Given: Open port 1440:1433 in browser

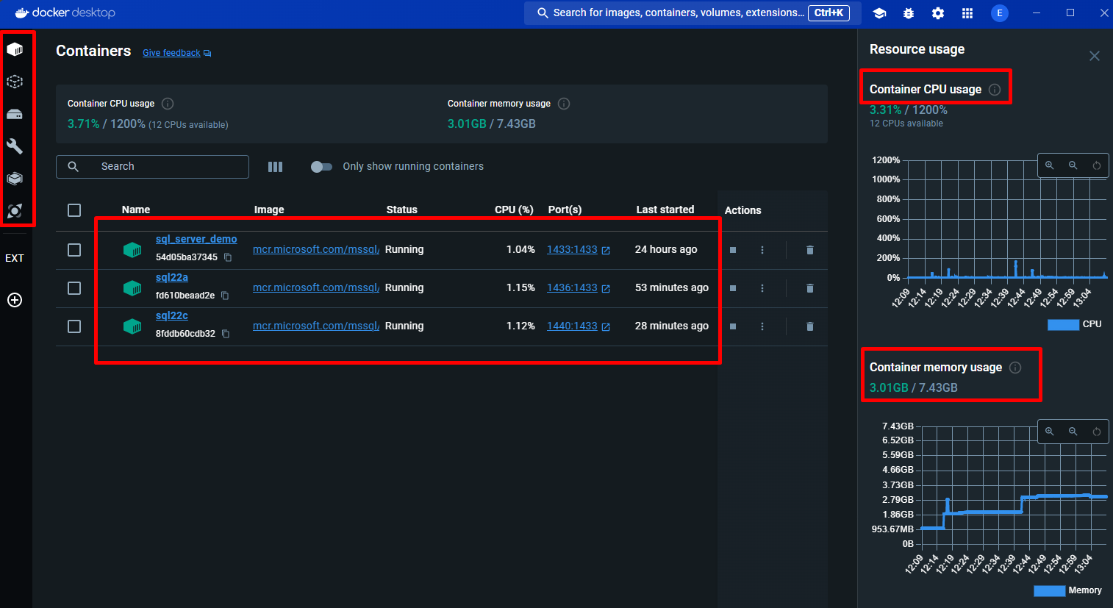Looking at the screenshot, I should click(579, 326).
